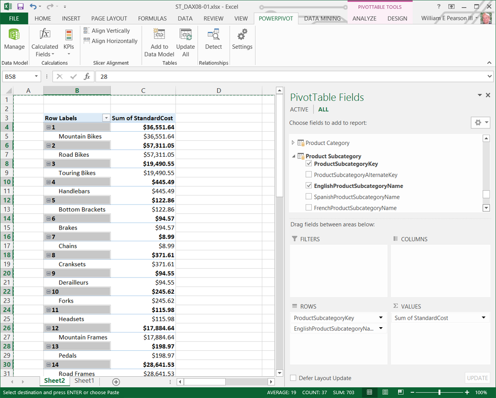
Task: Switch to Normal view in status bar
Action: point(369,392)
